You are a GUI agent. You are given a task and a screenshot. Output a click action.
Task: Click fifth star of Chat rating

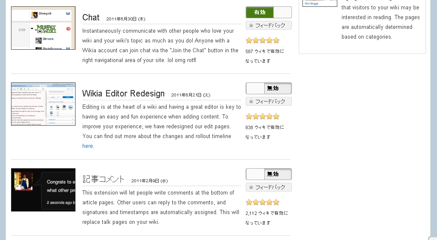276,41
